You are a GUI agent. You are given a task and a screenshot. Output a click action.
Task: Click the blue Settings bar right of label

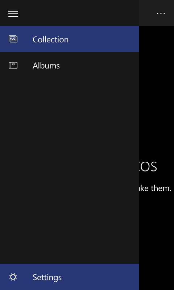tap(100, 277)
